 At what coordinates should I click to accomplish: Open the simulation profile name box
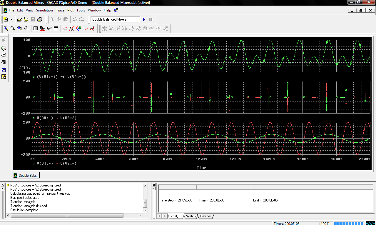click(116, 19)
